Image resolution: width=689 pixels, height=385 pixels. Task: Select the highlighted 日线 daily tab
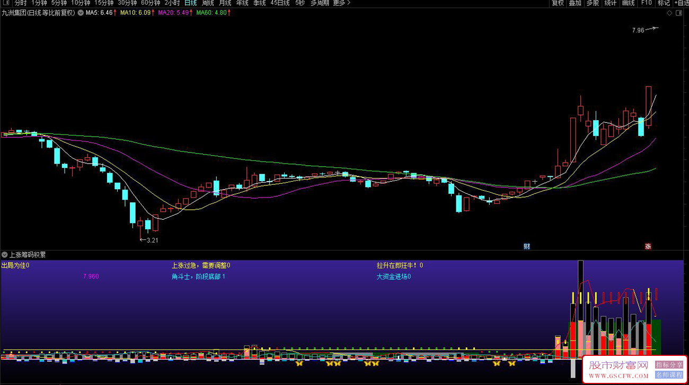(x=190, y=3)
